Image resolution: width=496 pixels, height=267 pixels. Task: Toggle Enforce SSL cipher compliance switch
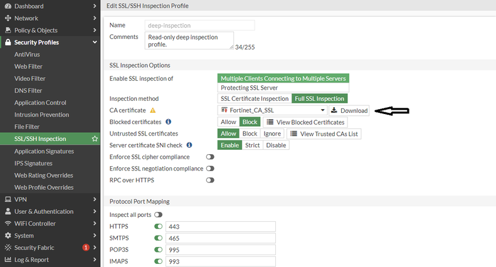pyautogui.click(x=210, y=157)
